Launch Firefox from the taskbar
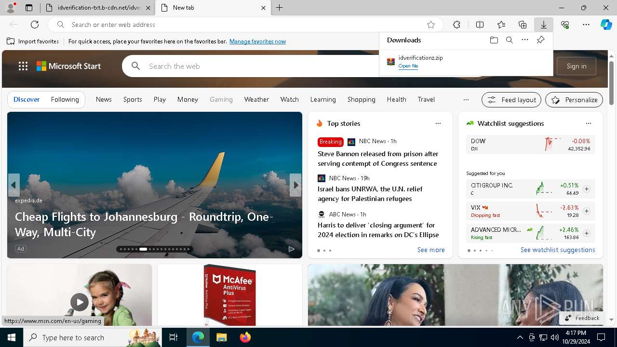The width and height of the screenshot is (617, 347). (245, 337)
